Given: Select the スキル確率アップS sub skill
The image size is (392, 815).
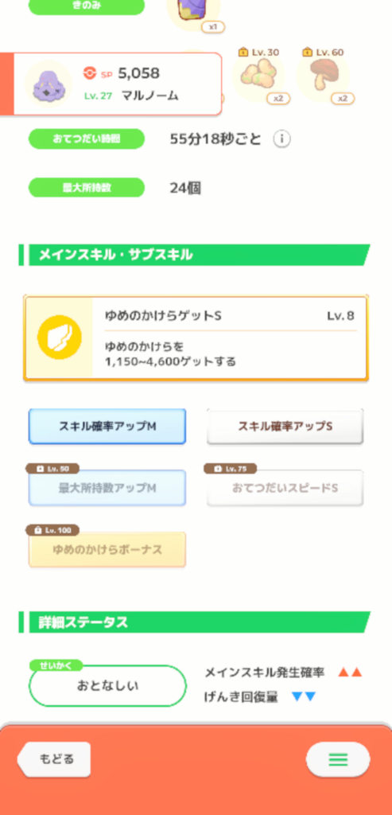Looking at the screenshot, I should tap(285, 427).
